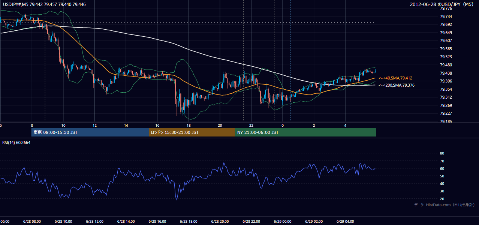The width and height of the screenshot is (479, 225).
Task: Click the London session bar ロンドン 15:30-21:00 JST
Action: tap(192, 132)
